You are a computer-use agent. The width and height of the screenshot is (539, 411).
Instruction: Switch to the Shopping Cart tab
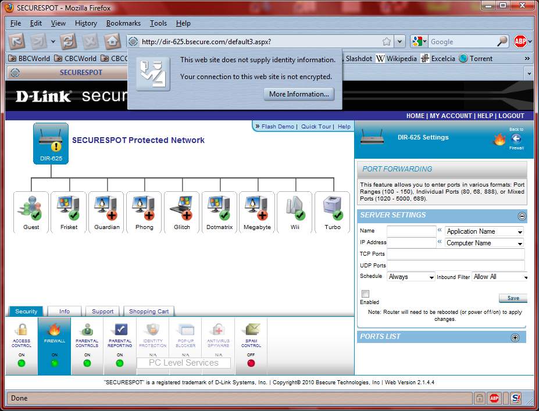tap(149, 312)
